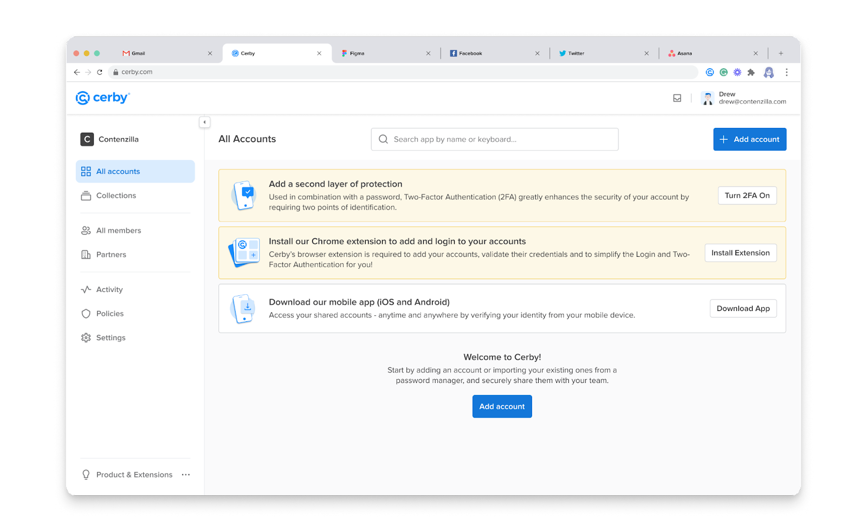Click Download App button
This screenshot has height=532, width=867.
(743, 308)
